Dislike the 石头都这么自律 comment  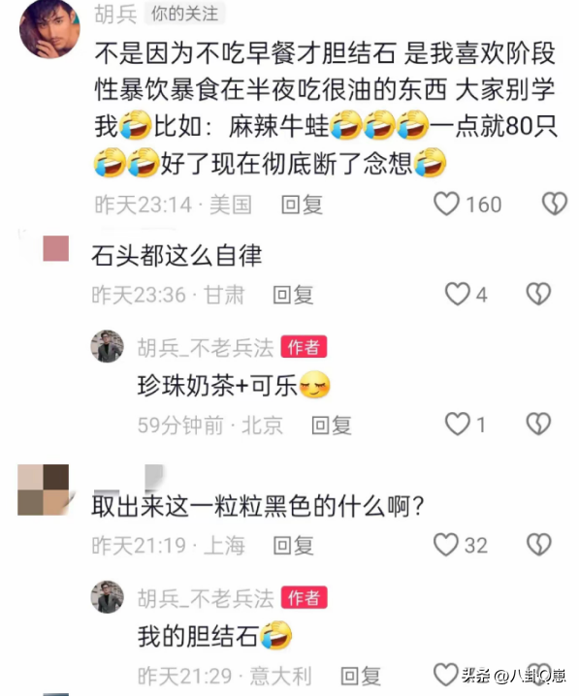pyautogui.click(x=538, y=295)
